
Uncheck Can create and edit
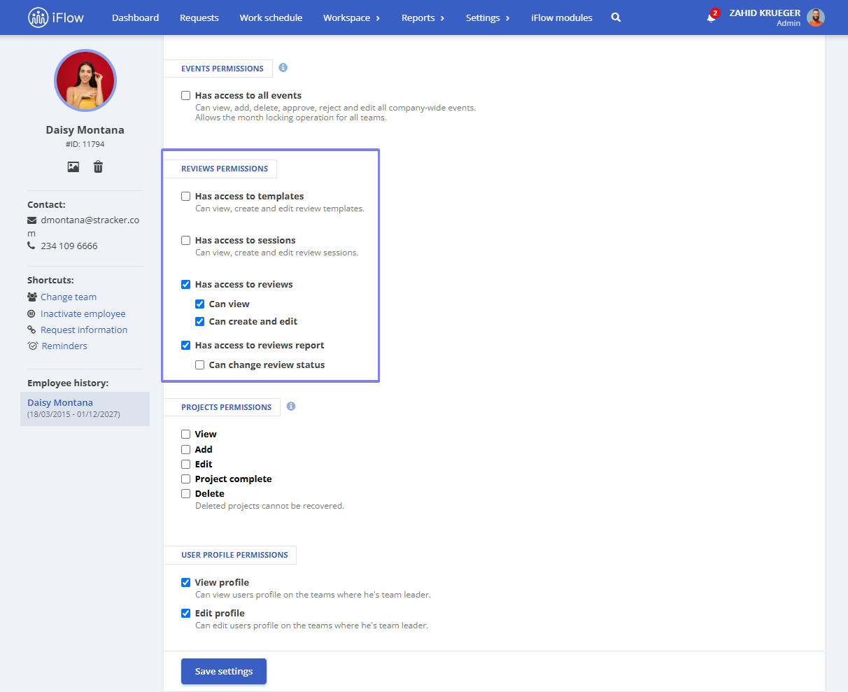[199, 321]
